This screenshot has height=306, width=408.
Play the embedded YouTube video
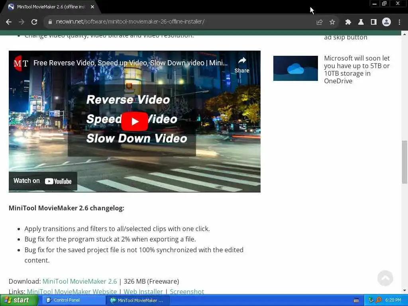pyautogui.click(x=135, y=122)
